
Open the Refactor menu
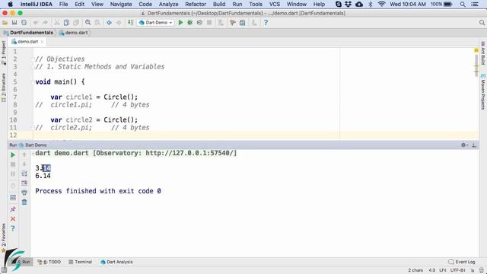[196, 4]
